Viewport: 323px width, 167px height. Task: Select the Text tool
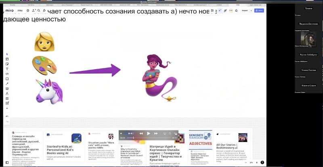coord(7,69)
